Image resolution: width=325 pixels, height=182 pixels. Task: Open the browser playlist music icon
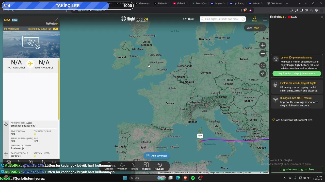point(296,10)
